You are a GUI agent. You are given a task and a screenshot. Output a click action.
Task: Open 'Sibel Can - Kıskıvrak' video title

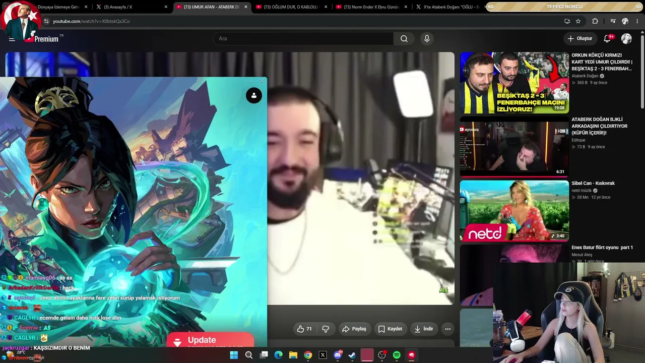pyautogui.click(x=593, y=184)
